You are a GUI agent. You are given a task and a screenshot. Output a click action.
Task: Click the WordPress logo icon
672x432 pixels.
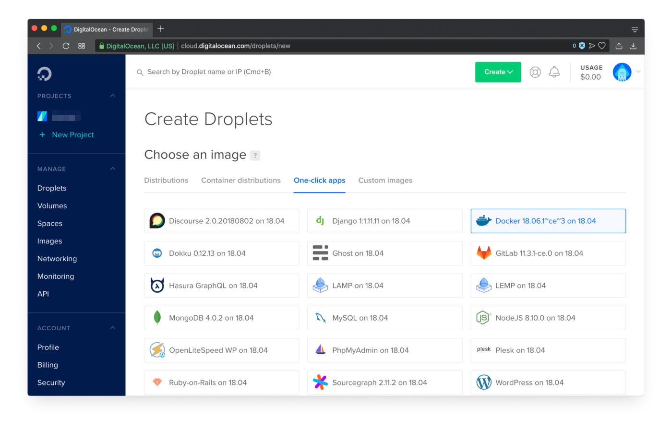(484, 382)
